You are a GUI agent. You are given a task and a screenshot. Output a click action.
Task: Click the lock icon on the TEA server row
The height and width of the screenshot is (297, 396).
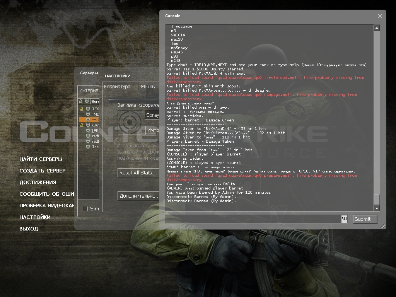pyautogui.click(x=82, y=109)
